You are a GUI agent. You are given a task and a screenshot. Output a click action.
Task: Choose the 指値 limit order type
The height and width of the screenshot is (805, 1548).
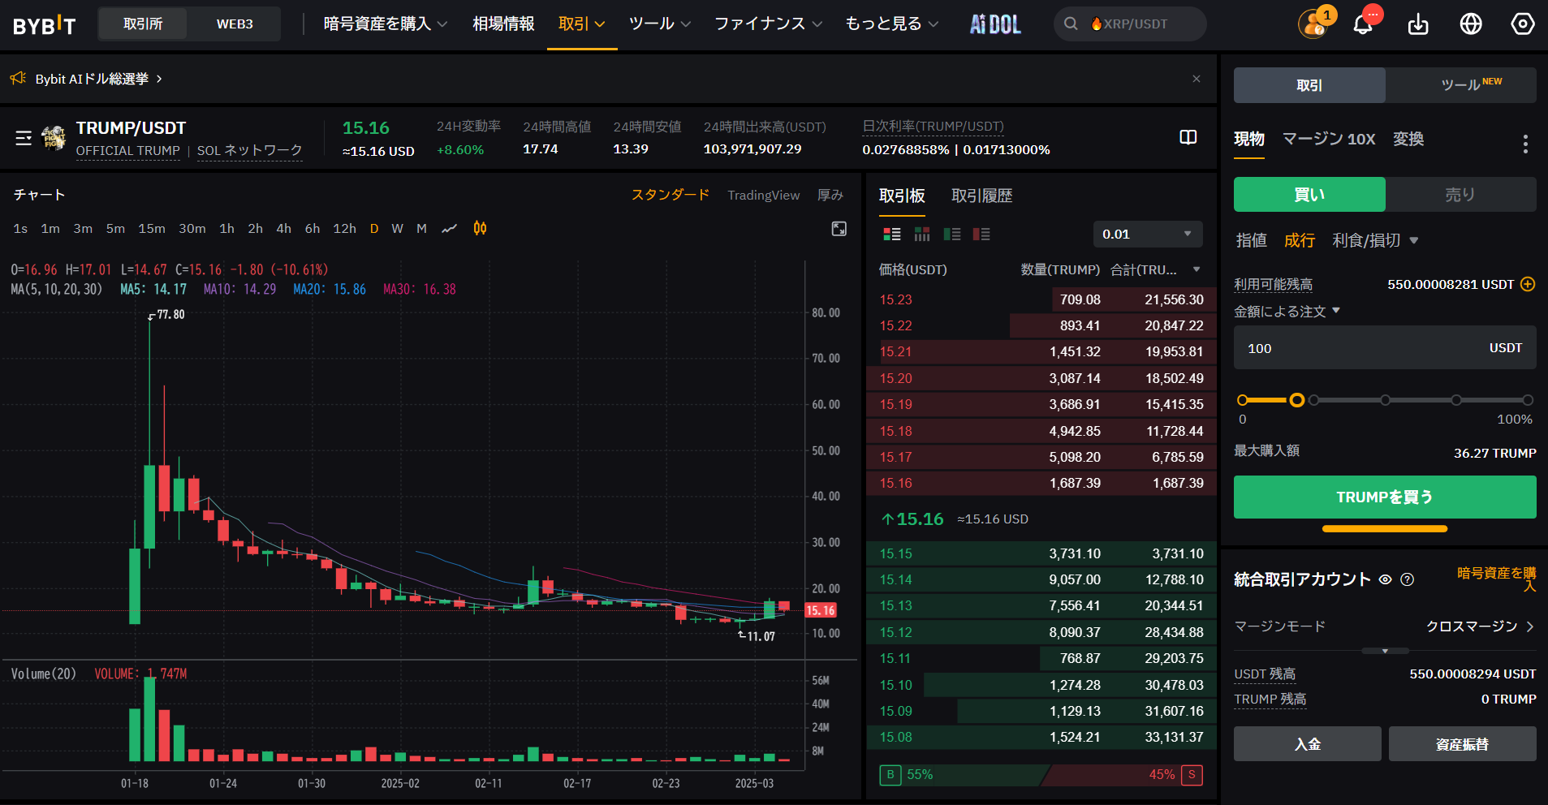tap(1251, 240)
